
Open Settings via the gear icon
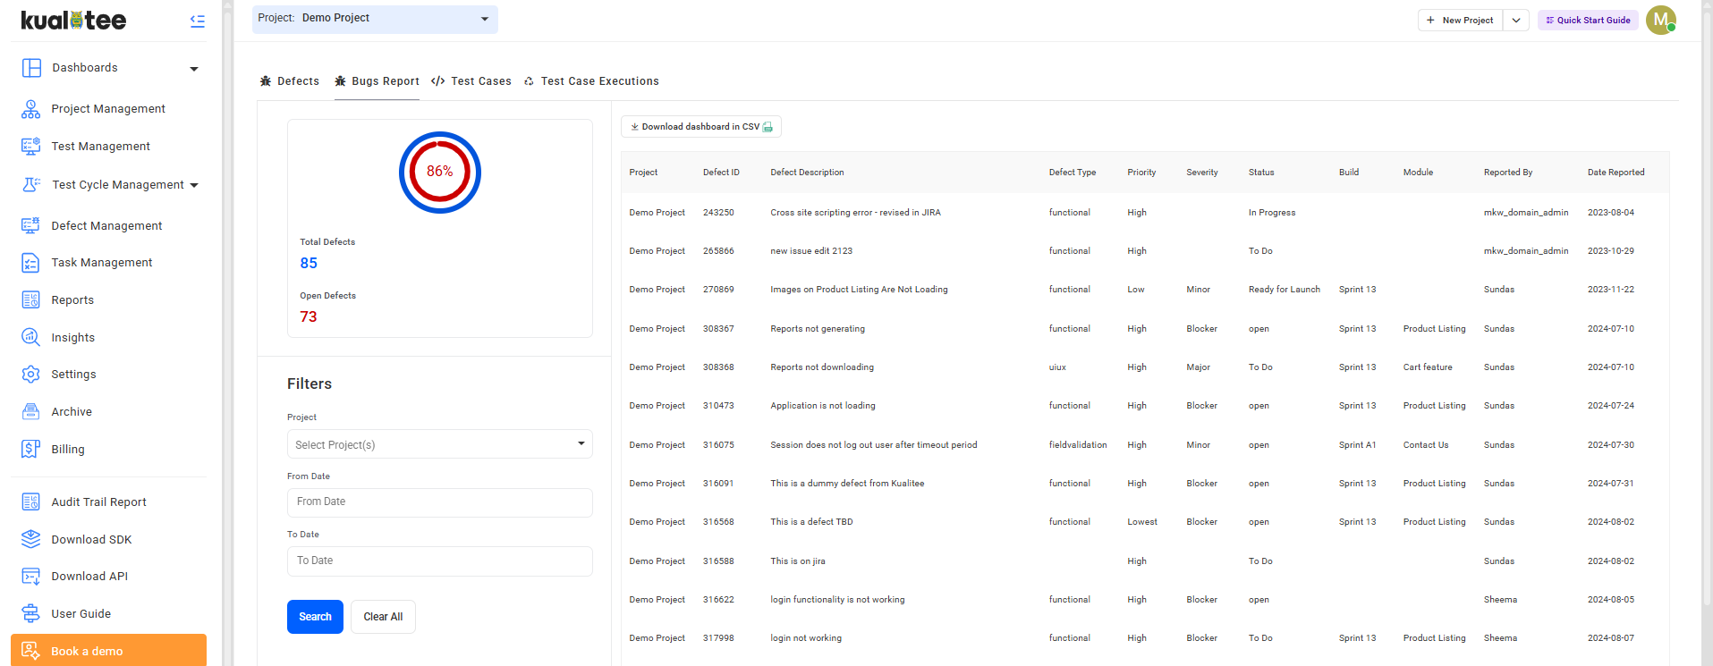30,375
